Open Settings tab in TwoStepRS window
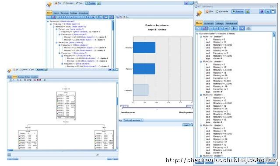280x166 pixels. tap(219, 24)
